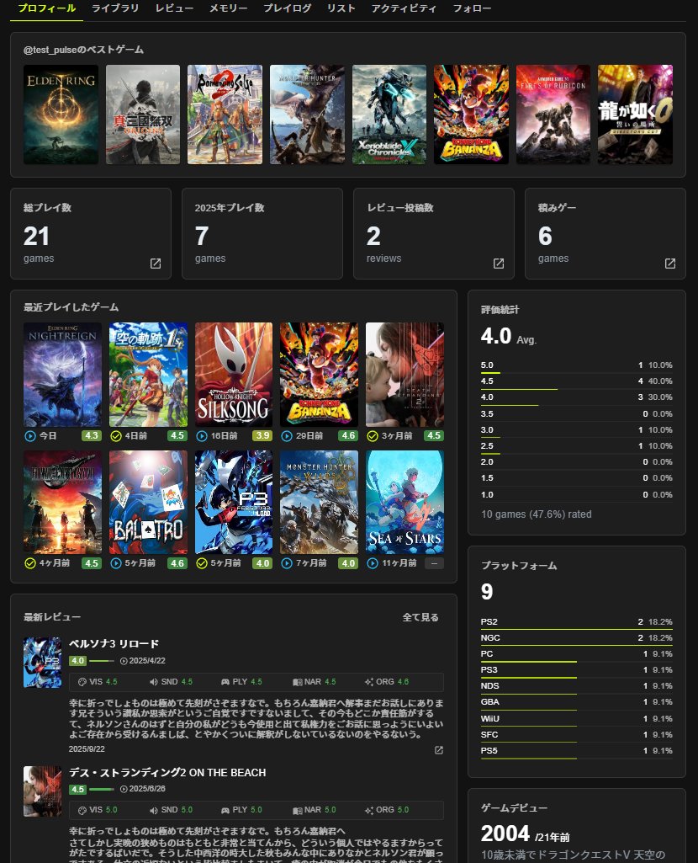698x863 pixels.
Task: Open 真・三國無双 Origins best game cover
Action: pyautogui.click(x=143, y=115)
